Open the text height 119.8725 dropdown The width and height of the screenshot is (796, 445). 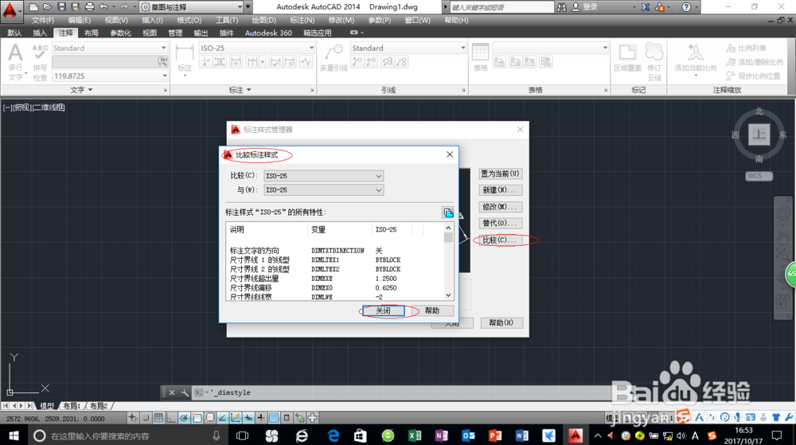coord(110,76)
